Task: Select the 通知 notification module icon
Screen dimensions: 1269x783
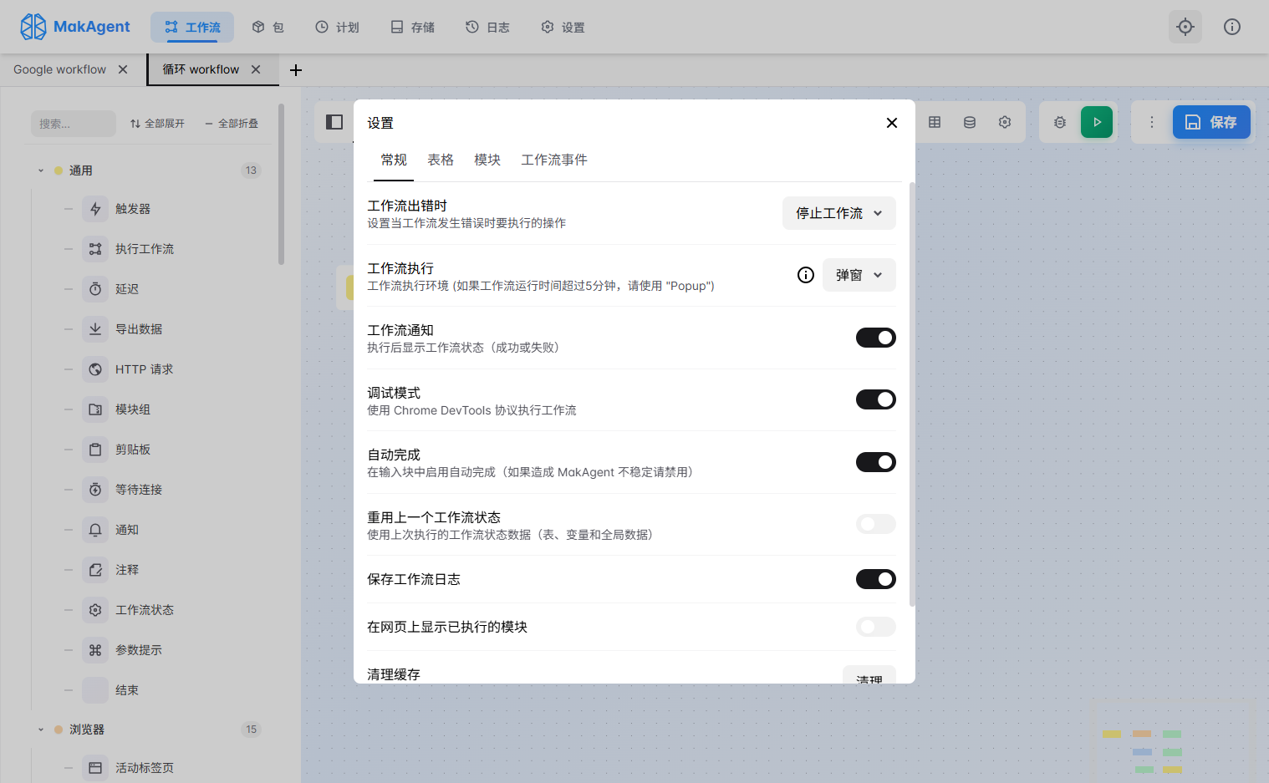Action: coord(96,529)
